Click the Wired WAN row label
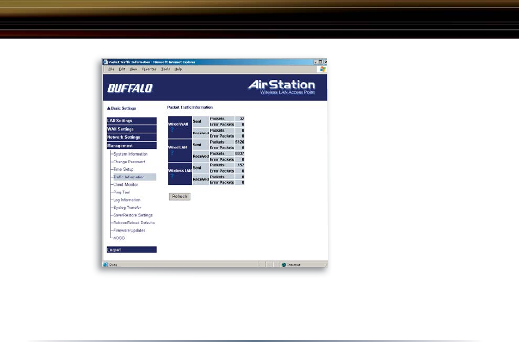Viewport: 519px width, 342px height. pos(178,124)
